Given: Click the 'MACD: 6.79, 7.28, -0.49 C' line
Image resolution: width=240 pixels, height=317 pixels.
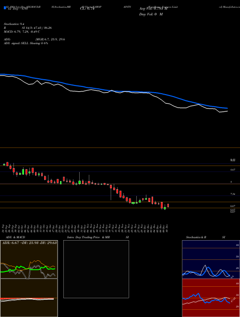Looking at the screenshot, I should coord(22,32).
